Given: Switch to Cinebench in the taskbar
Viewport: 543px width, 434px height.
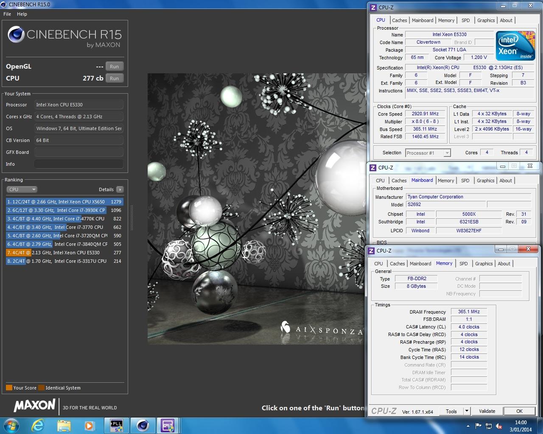Looking at the screenshot, I should [143, 426].
